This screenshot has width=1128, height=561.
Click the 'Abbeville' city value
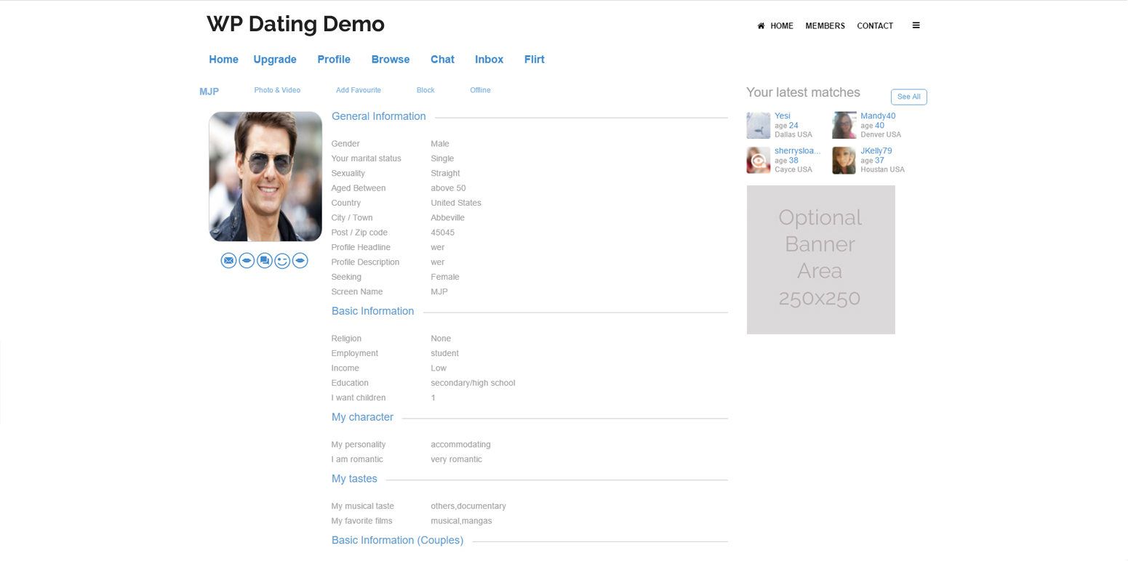click(448, 218)
